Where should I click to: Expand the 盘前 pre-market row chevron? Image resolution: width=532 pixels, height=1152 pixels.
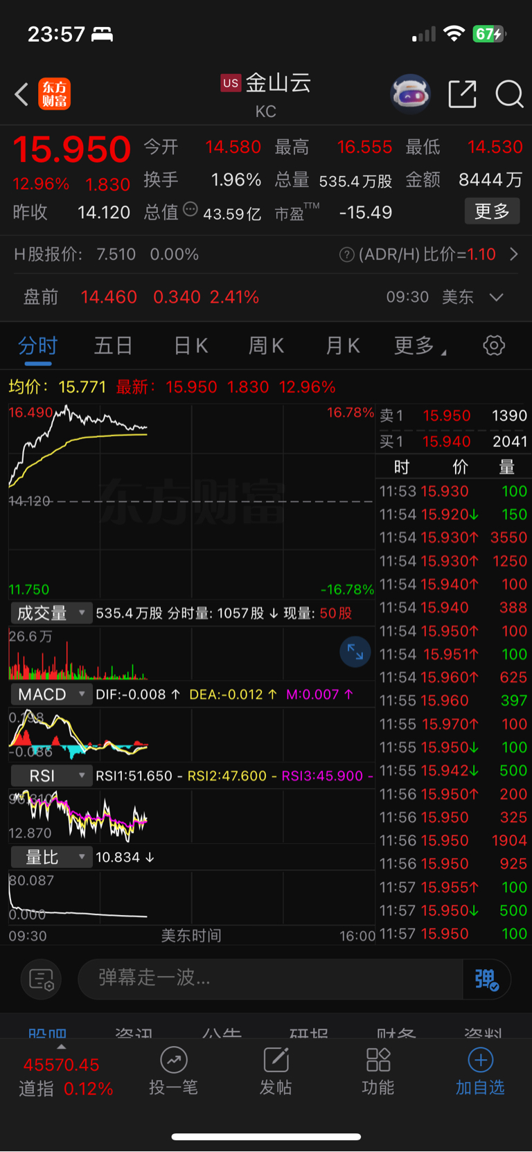(496, 297)
